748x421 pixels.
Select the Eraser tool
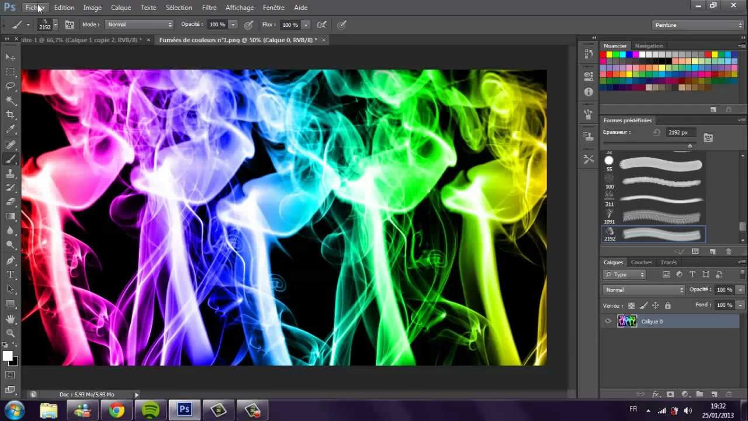[x=11, y=202]
